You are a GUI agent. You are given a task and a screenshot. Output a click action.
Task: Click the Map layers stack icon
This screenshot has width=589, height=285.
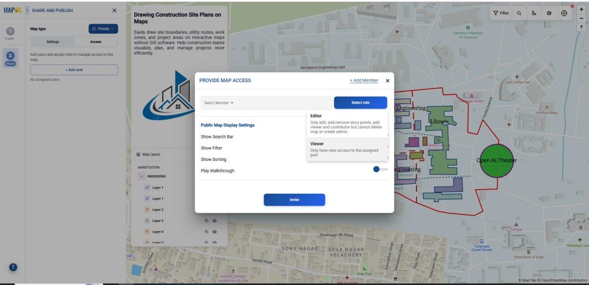pos(138,154)
